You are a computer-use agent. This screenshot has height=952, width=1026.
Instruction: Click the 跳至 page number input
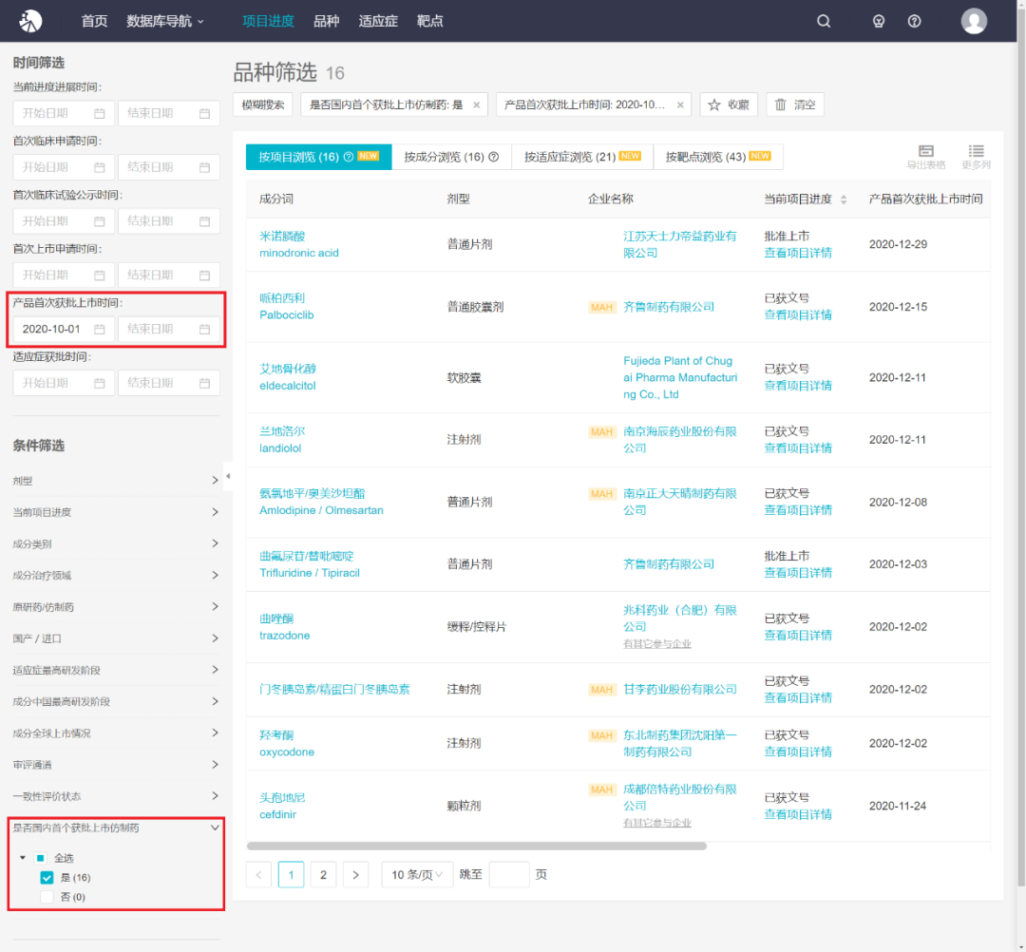(509, 875)
